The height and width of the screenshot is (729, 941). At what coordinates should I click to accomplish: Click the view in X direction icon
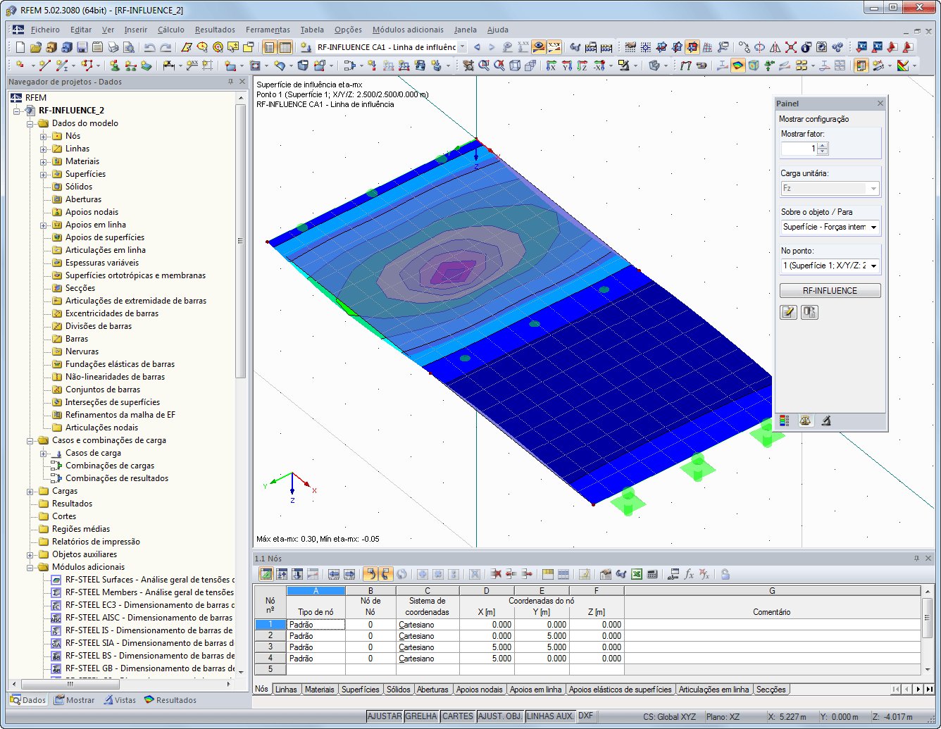coord(551,66)
